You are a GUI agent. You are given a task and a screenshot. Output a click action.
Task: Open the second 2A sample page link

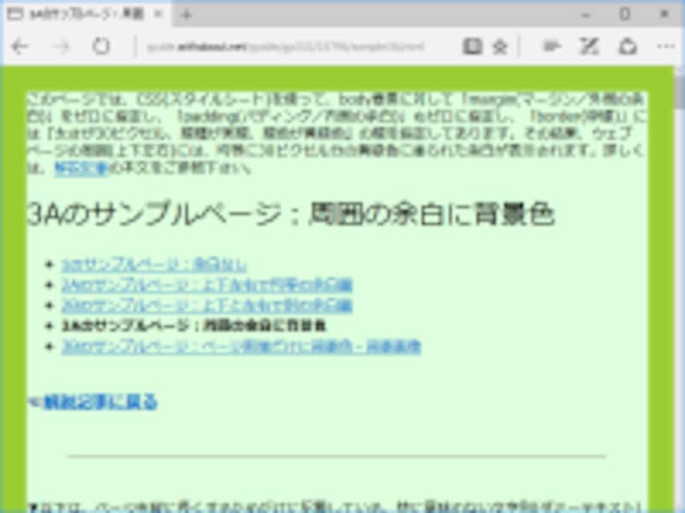[206, 285]
